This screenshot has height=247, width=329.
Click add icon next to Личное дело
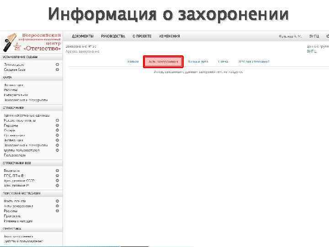coord(57,64)
